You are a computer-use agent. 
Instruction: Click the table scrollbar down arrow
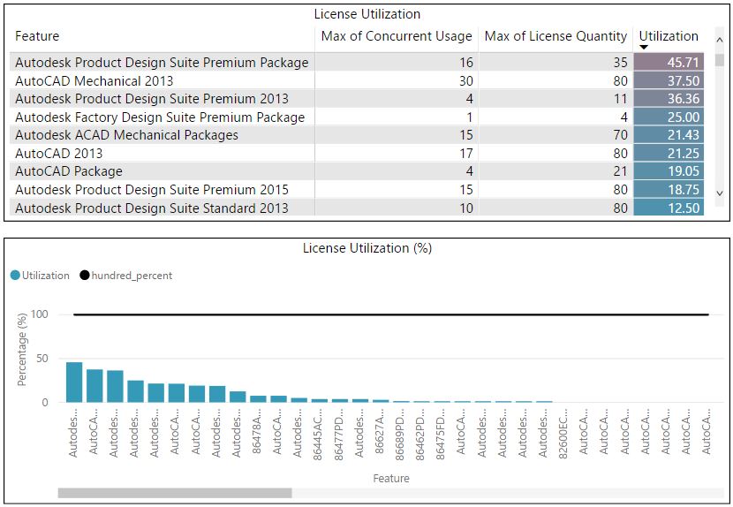pyautogui.click(x=719, y=193)
